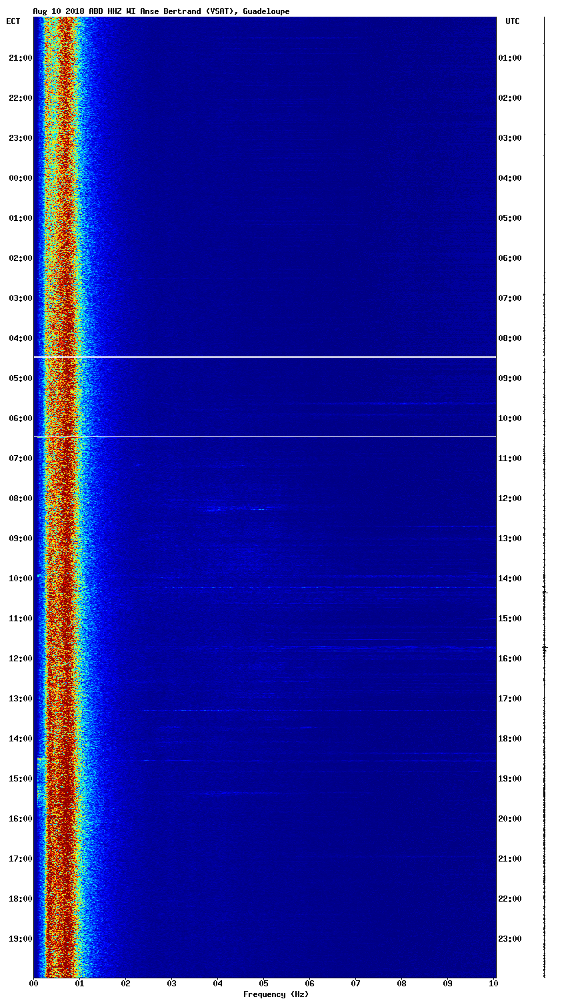This screenshot has width=568, height=1001.
Task: Pick the 09:00 tick on the UTC axis
Action: tap(509, 378)
